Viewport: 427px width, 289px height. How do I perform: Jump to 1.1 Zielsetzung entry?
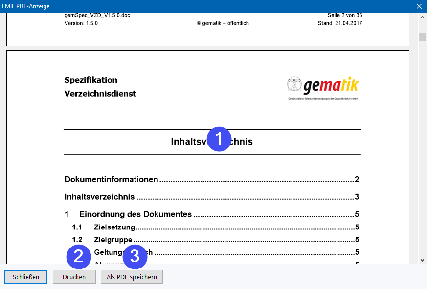pos(114,227)
